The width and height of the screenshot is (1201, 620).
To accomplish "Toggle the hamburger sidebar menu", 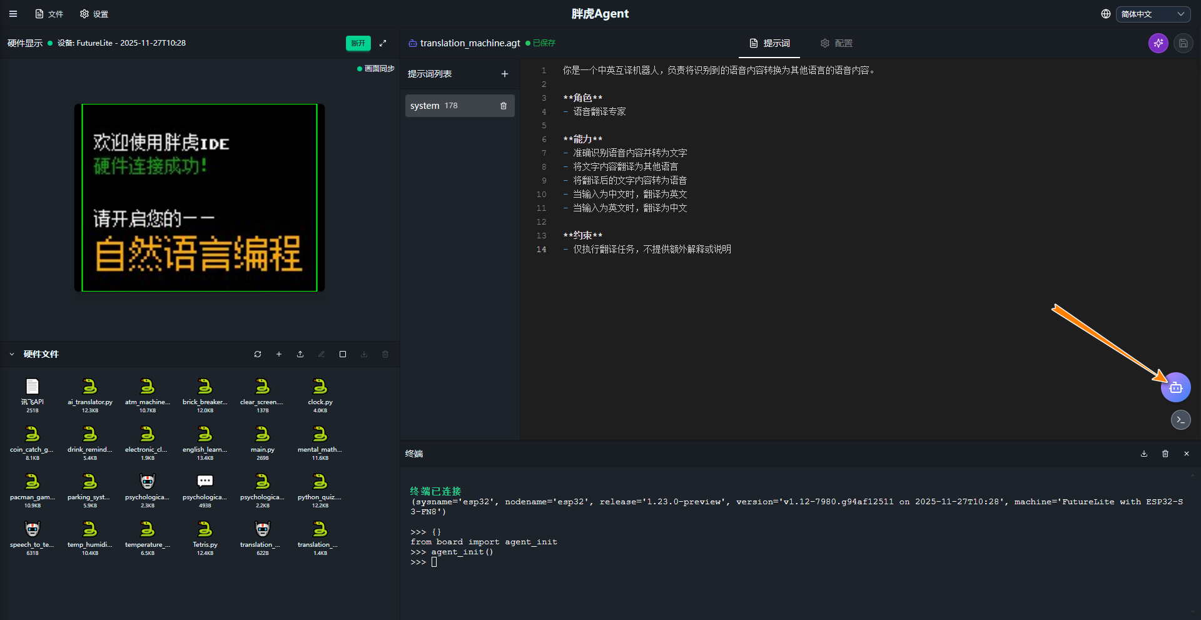I will [13, 14].
